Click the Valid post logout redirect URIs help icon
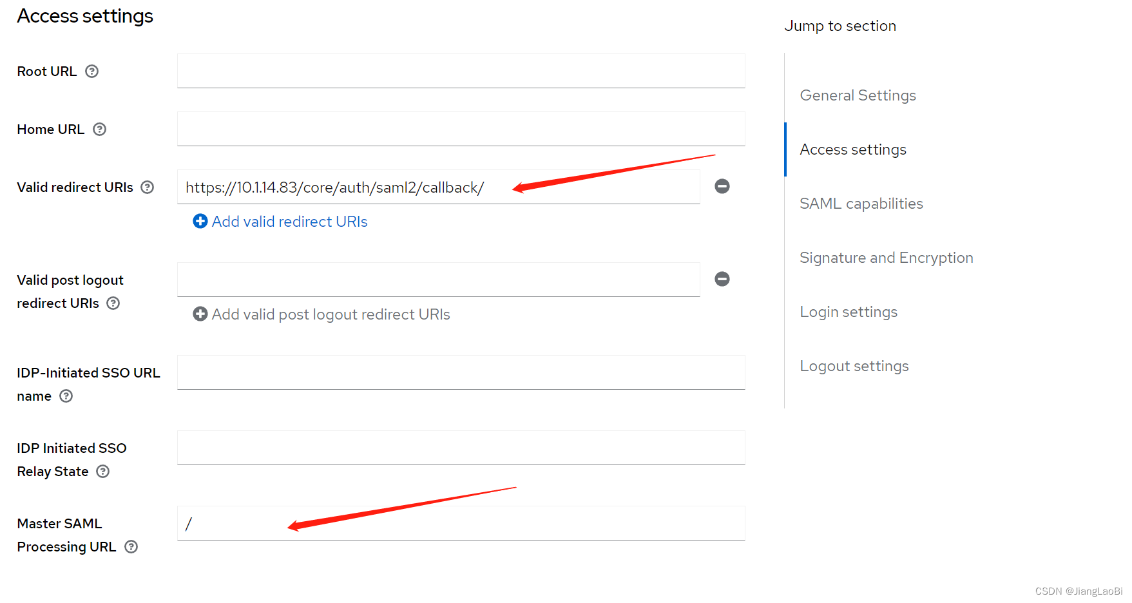Image resolution: width=1132 pixels, height=603 pixels. coord(113,303)
